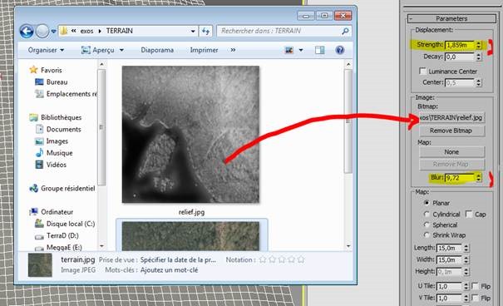Click the navigation pane scrollbar
This screenshot has width=503, height=306.
pos(101,127)
